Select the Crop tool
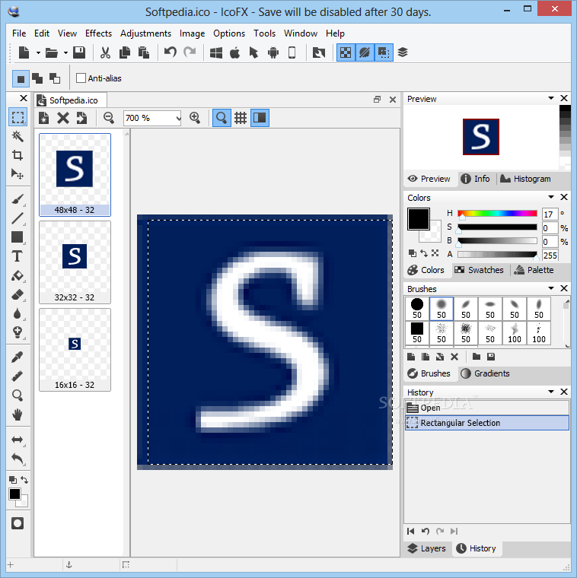577x578 pixels. click(x=18, y=155)
